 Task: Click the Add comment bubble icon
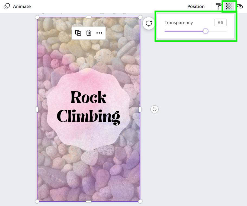(x=149, y=24)
